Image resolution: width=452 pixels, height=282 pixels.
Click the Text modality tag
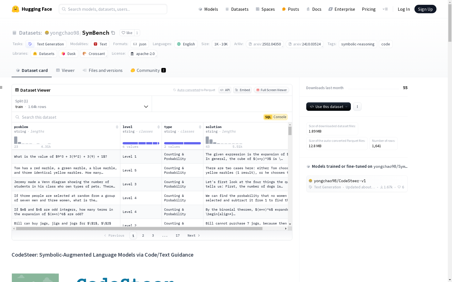100,44
